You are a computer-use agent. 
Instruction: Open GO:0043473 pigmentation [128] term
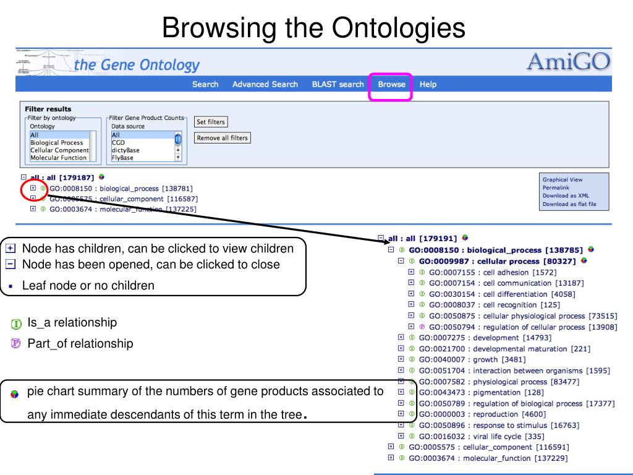(x=481, y=392)
